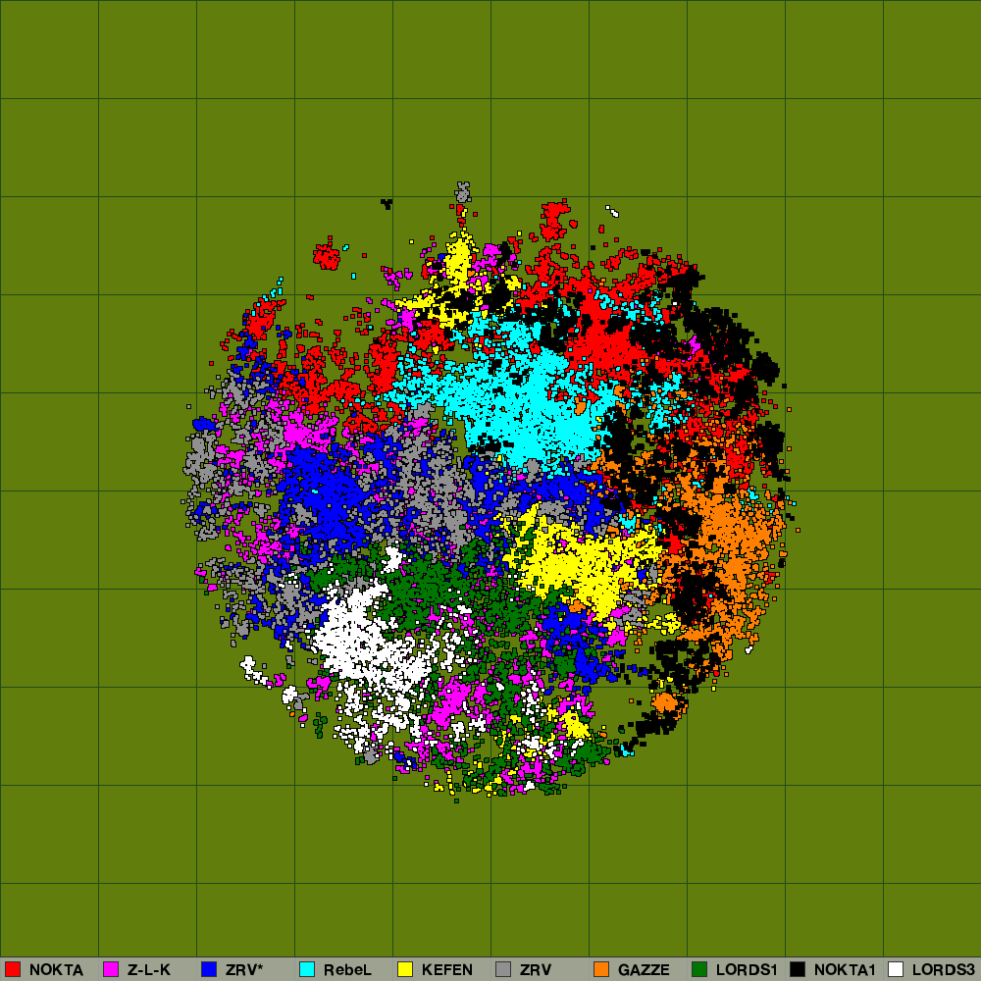Select the NOKTA1 legend label

click(845, 970)
